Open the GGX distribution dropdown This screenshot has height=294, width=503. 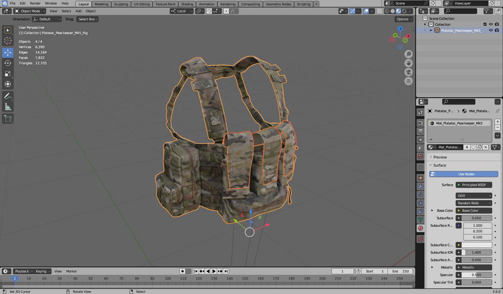[x=474, y=196]
